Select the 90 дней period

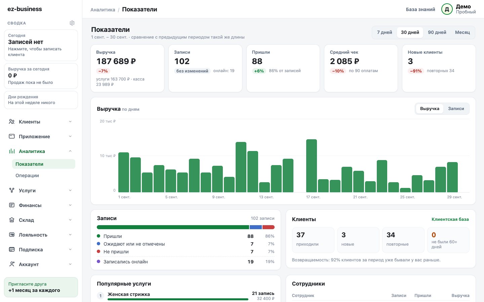(437, 33)
